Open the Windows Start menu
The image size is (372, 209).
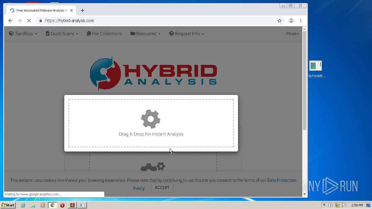[x=8, y=205]
